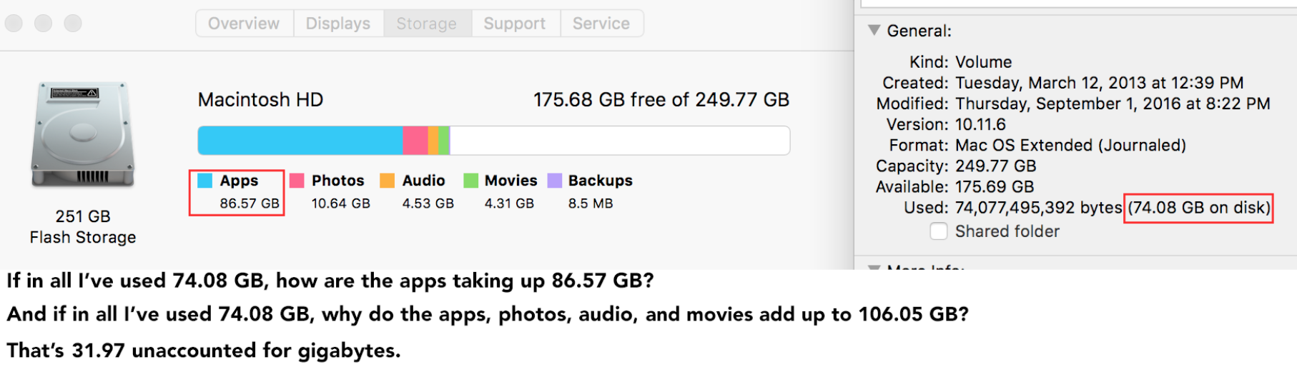Click the pink Photos segment in storage bar
This screenshot has width=1297, height=367.
click(x=415, y=141)
